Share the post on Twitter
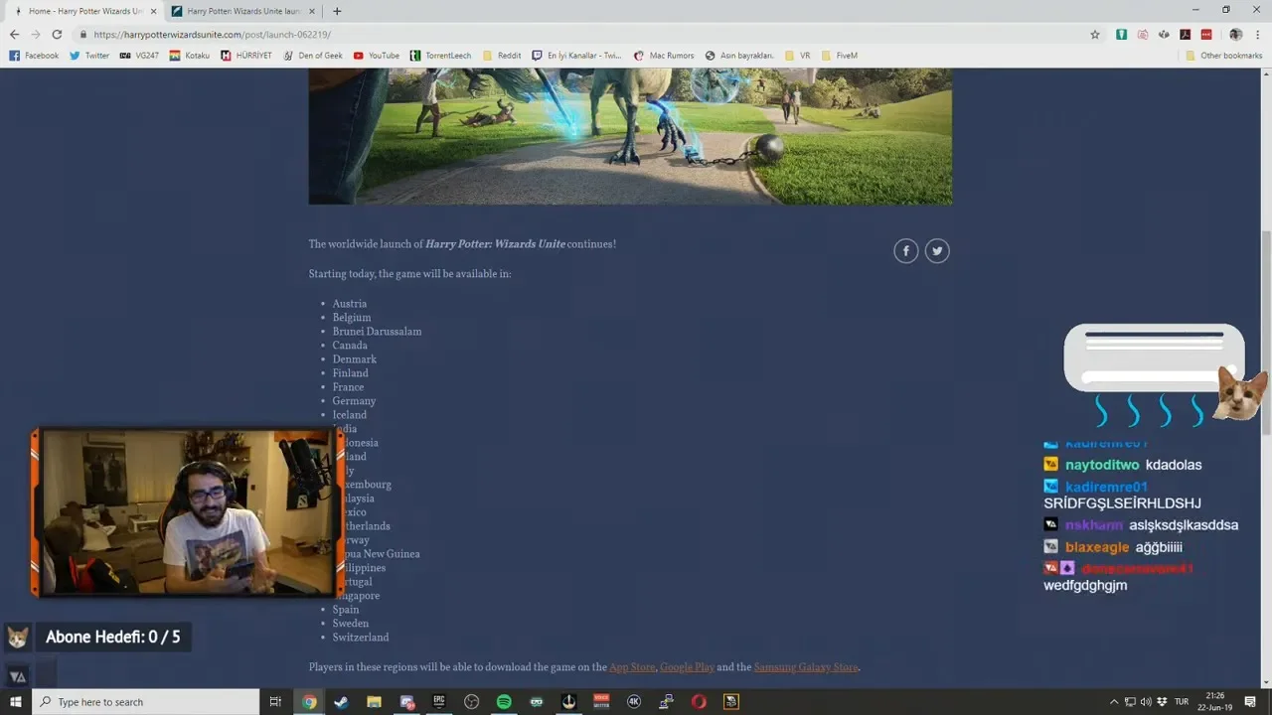 (x=937, y=251)
